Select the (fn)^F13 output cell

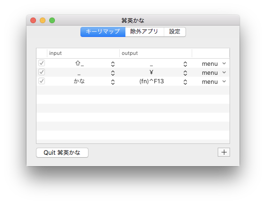(151, 81)
